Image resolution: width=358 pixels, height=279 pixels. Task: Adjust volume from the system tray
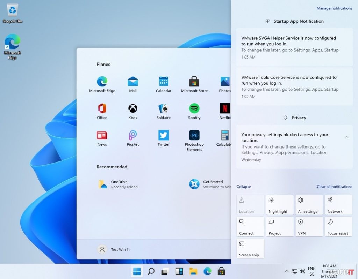(x=302, y=271)
